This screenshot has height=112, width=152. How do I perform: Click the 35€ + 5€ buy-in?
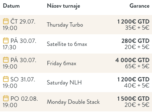coord(137,28)
